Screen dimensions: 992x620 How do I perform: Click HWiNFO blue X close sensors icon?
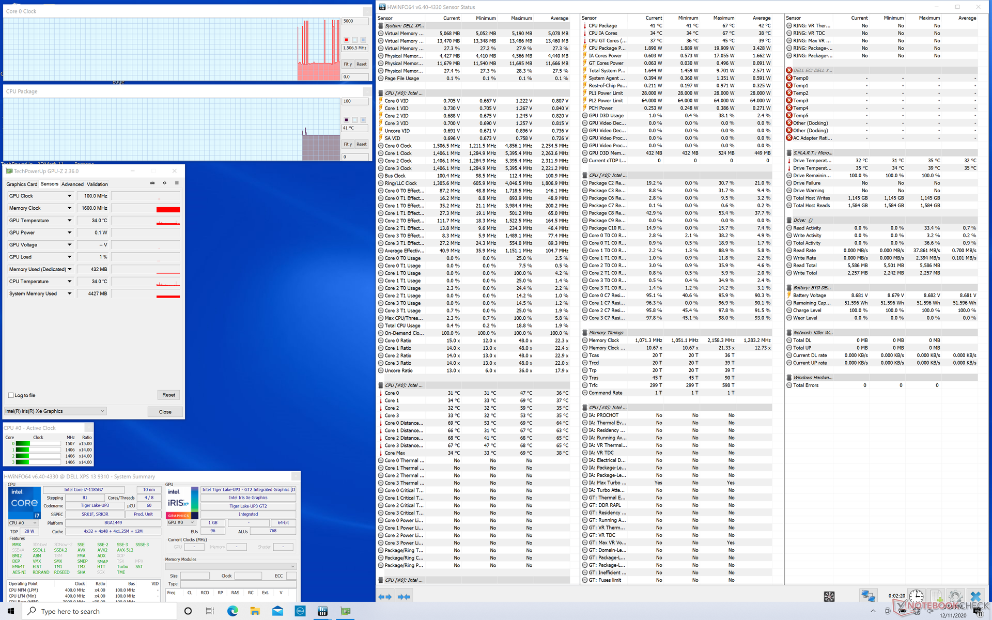(975, 596)
